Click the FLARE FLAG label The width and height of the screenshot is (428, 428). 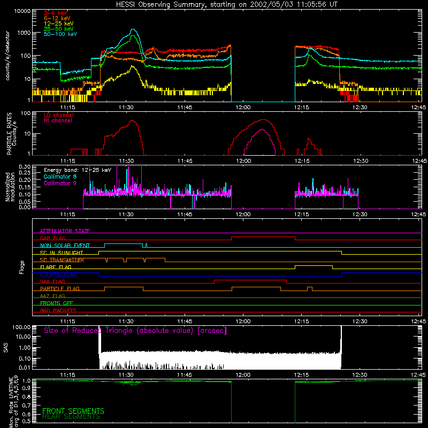[x=56, y=267]
